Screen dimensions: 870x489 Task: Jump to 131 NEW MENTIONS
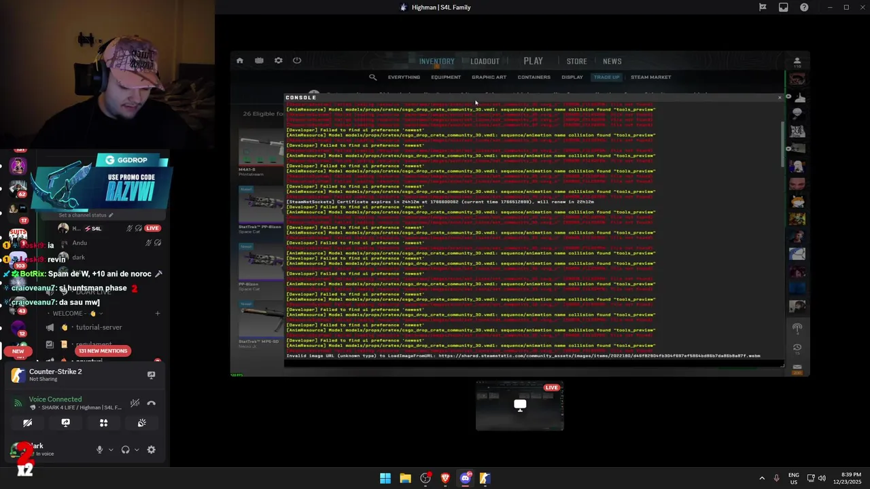(x=103, y=351)
